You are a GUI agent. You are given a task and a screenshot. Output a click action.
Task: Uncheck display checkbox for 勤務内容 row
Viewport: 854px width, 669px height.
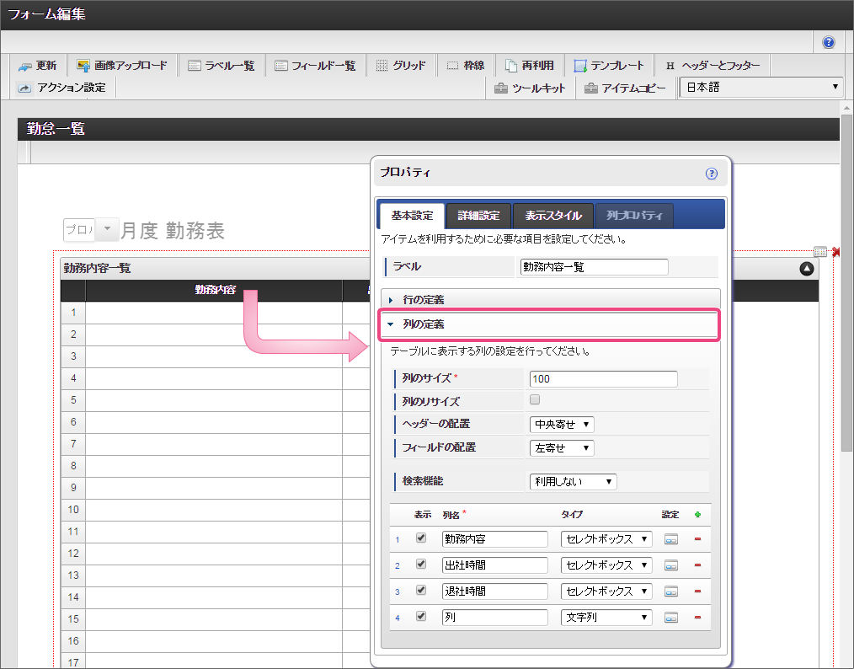pyautogui.click(x=421, y=538)
